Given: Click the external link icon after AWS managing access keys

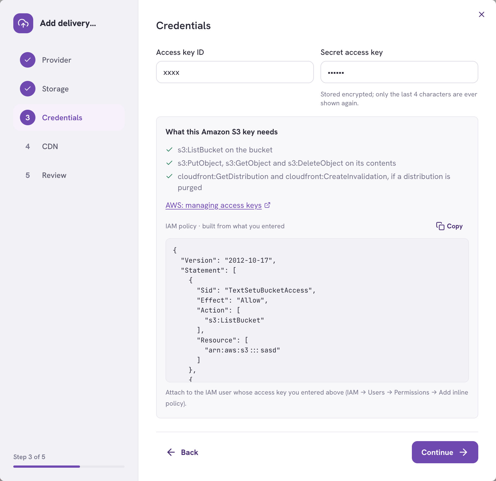Looking at the screenshot, I should click(267, 205).
